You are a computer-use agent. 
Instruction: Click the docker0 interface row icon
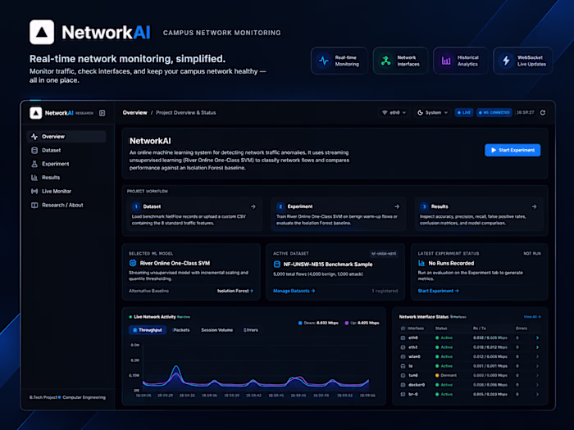pos(403,385)
